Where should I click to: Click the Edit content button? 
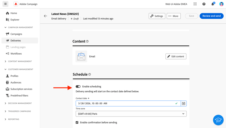point(176,56)
